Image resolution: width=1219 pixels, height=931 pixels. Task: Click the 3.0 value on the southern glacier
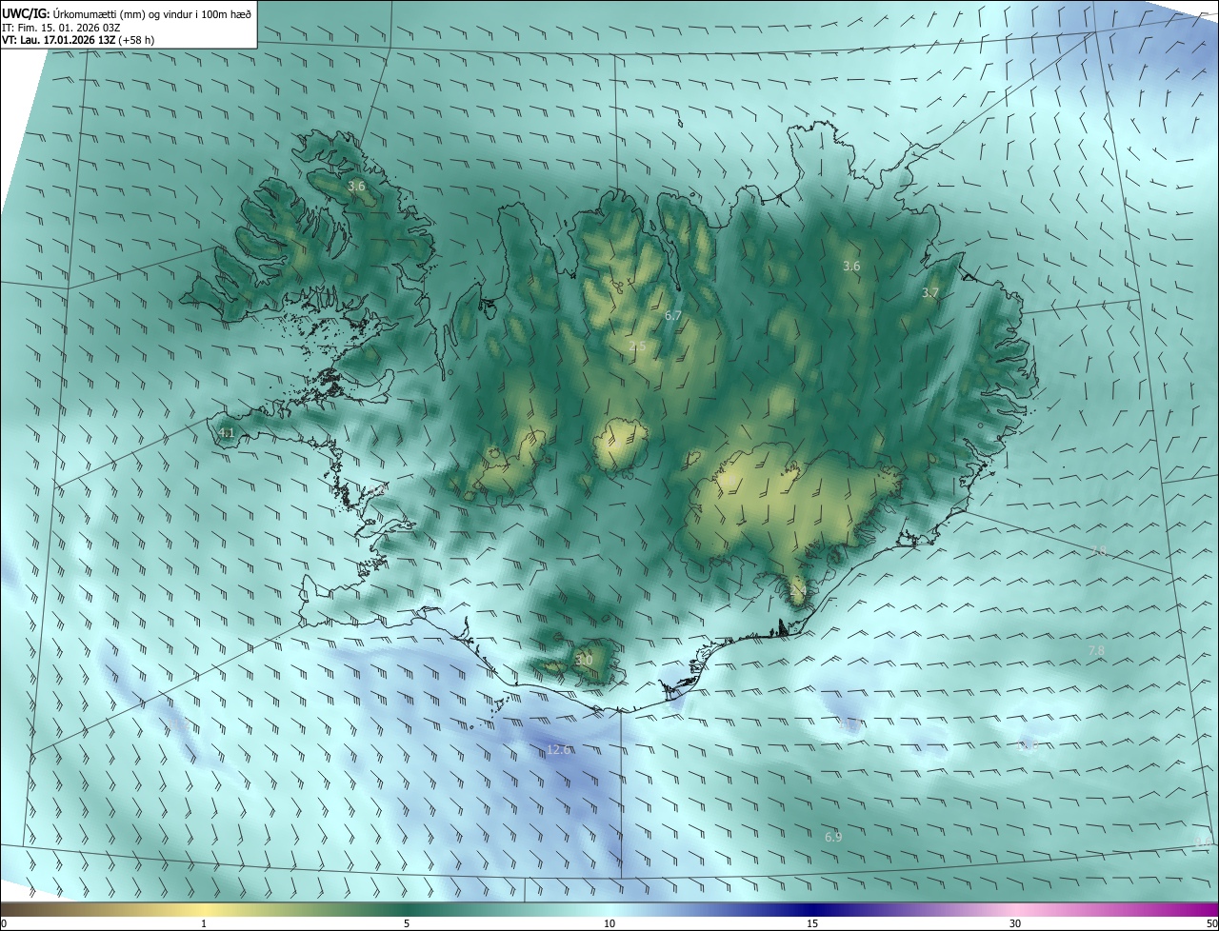(x=584, y=661)
